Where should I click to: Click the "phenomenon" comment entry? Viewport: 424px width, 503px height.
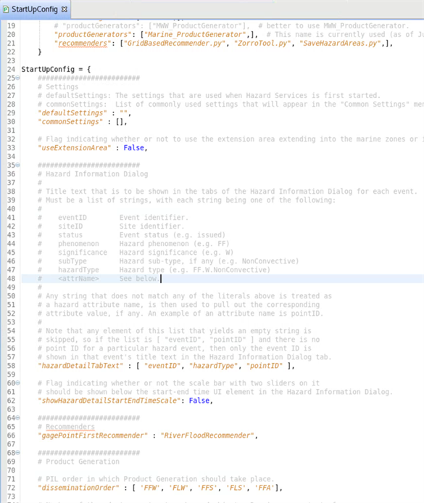78,244
